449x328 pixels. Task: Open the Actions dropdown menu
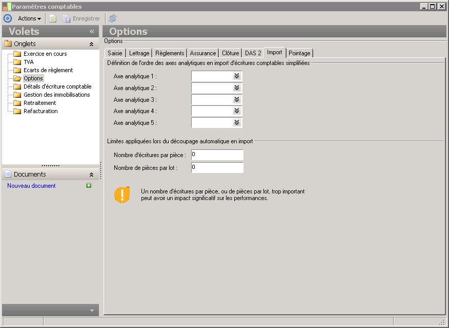click(x=30, y=18)
